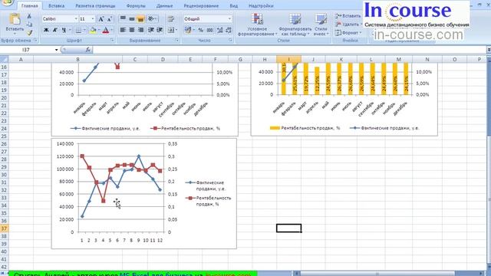Click Удалить in the cells group
Screen dimensions: 491x276
348,24
